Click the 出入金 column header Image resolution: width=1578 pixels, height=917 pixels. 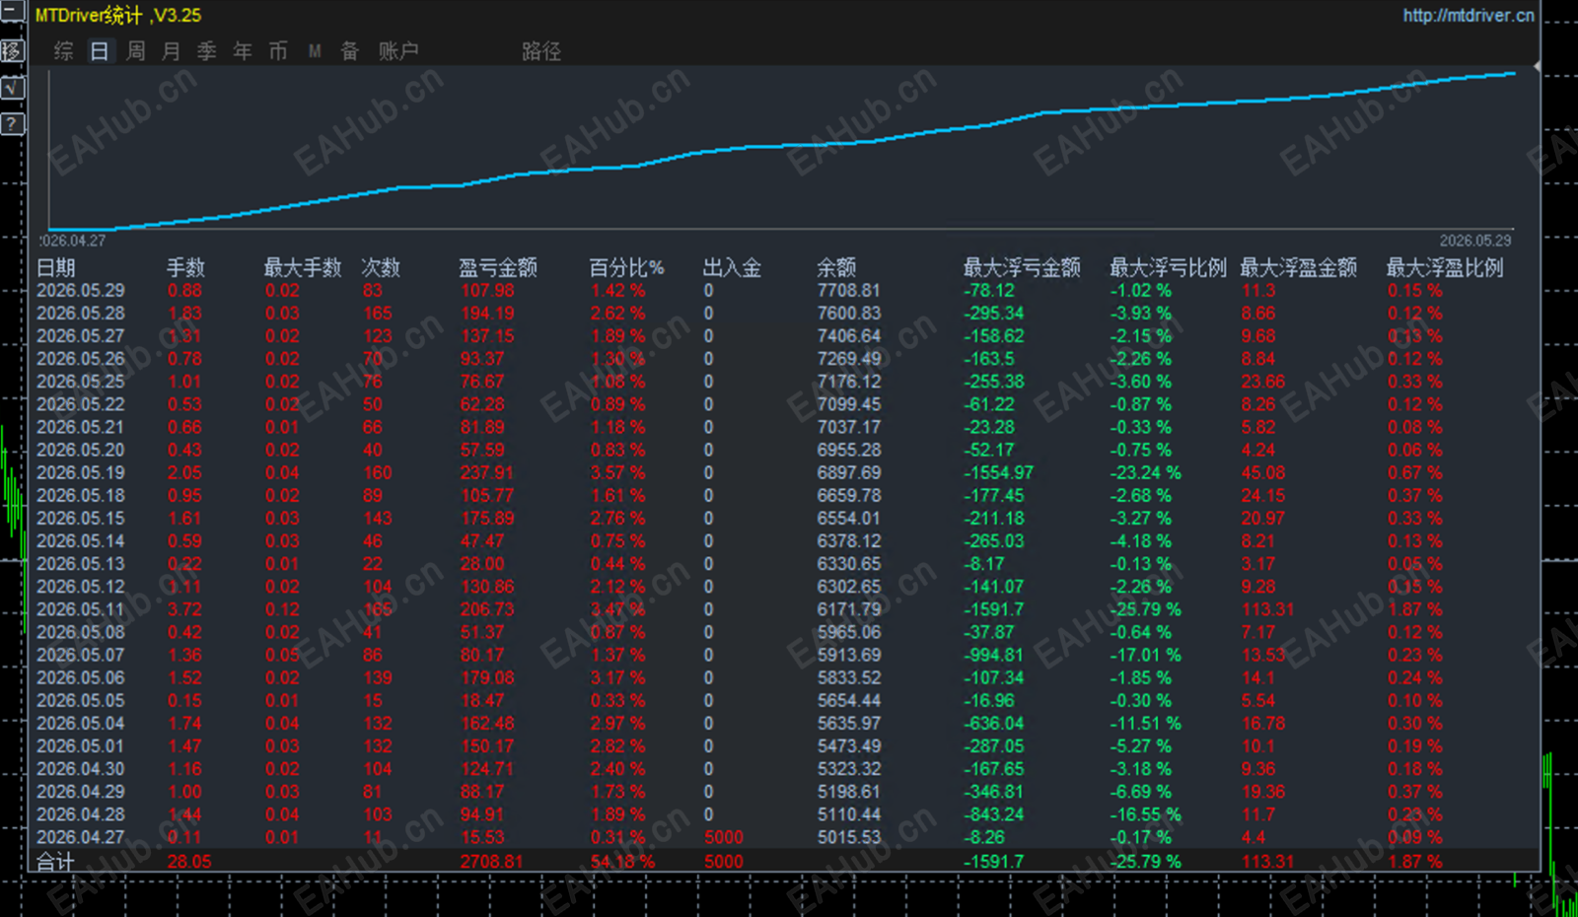coord(732,267)
